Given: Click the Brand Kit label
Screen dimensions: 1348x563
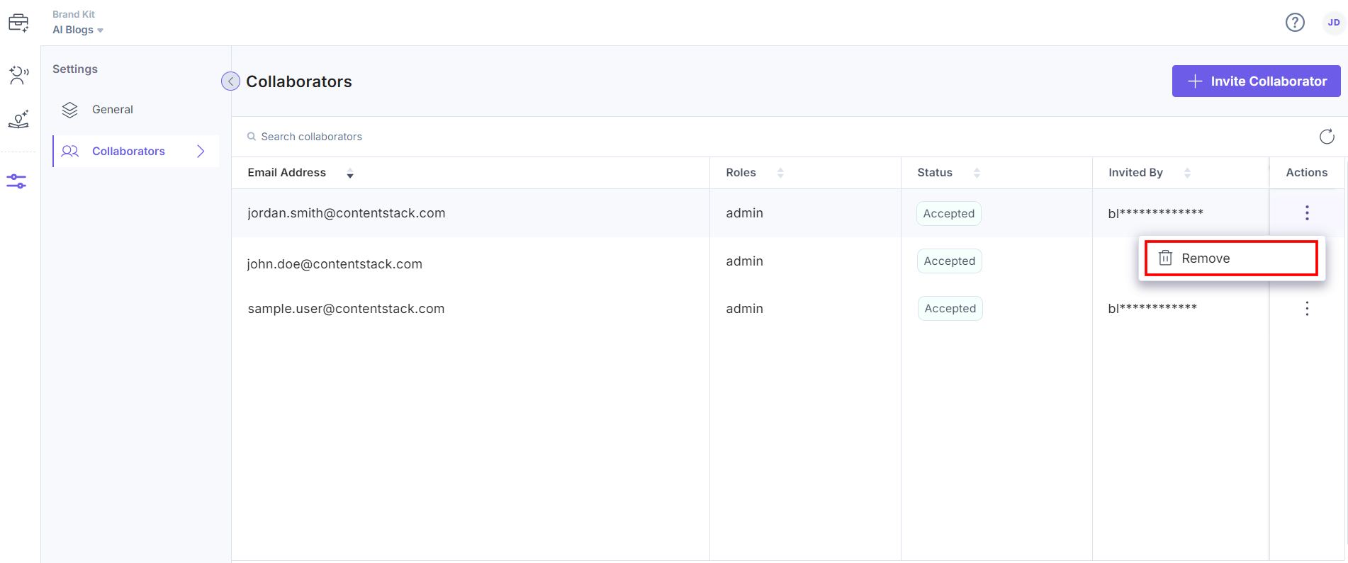Looking at the screenshot, I should tap(74, 14).
